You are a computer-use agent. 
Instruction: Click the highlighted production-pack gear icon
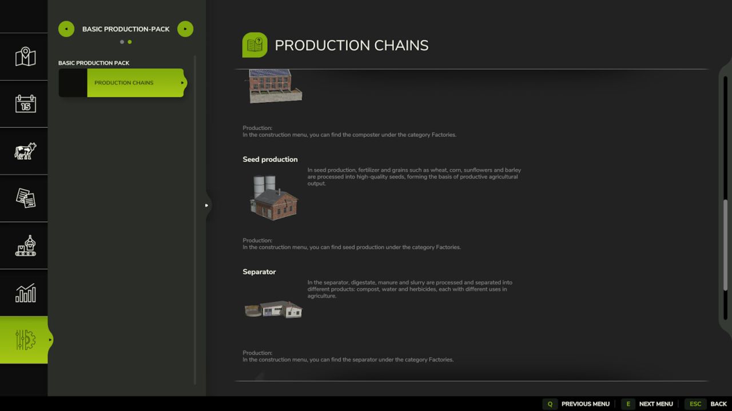tap(23, 340)
